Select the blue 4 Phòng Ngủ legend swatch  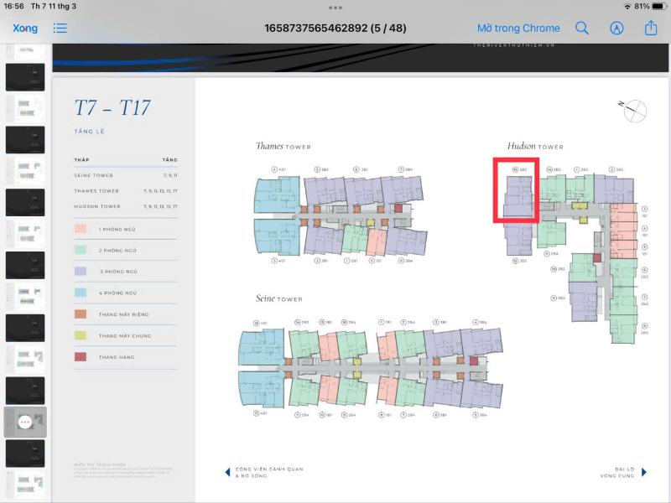[81, 293]
